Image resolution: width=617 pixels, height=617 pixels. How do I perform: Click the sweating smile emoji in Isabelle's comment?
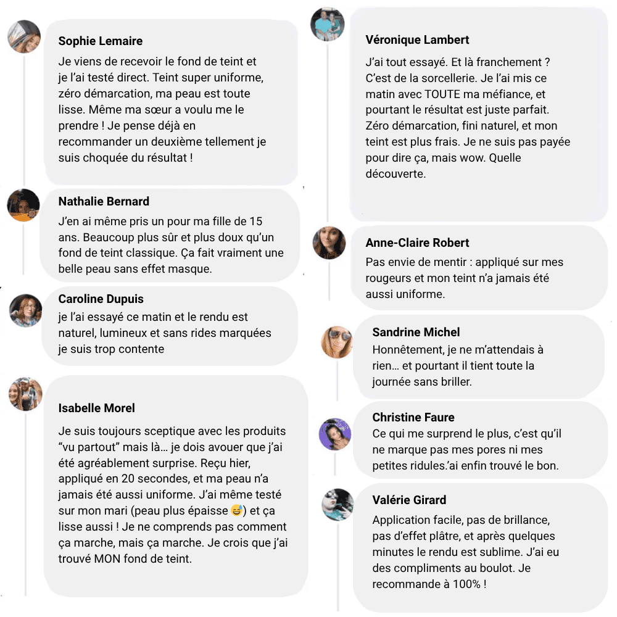pos(236,510)
